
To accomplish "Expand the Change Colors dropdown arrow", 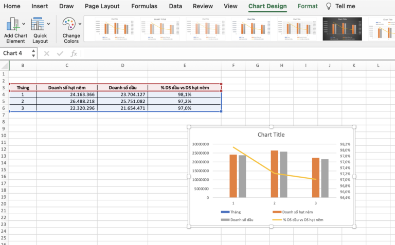I will tap(79, 24).
